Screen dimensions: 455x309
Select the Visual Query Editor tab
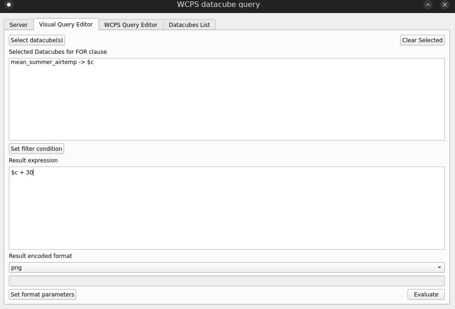[x=66, y=25]
